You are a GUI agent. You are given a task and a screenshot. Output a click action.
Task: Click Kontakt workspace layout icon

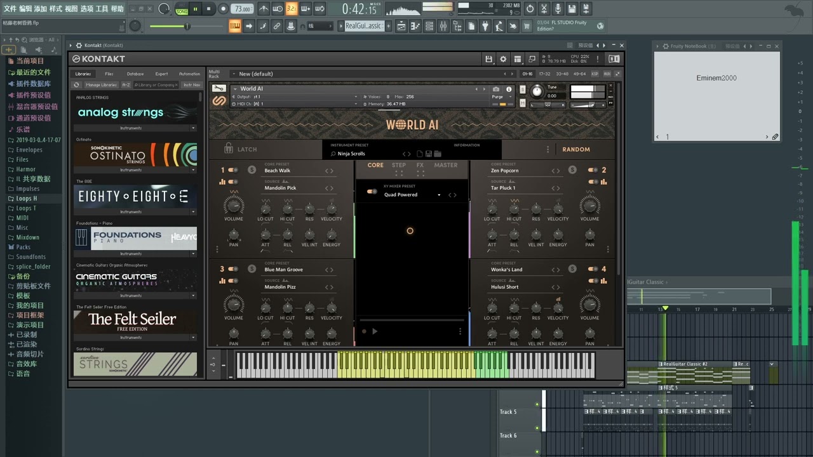tap(518, 59)
